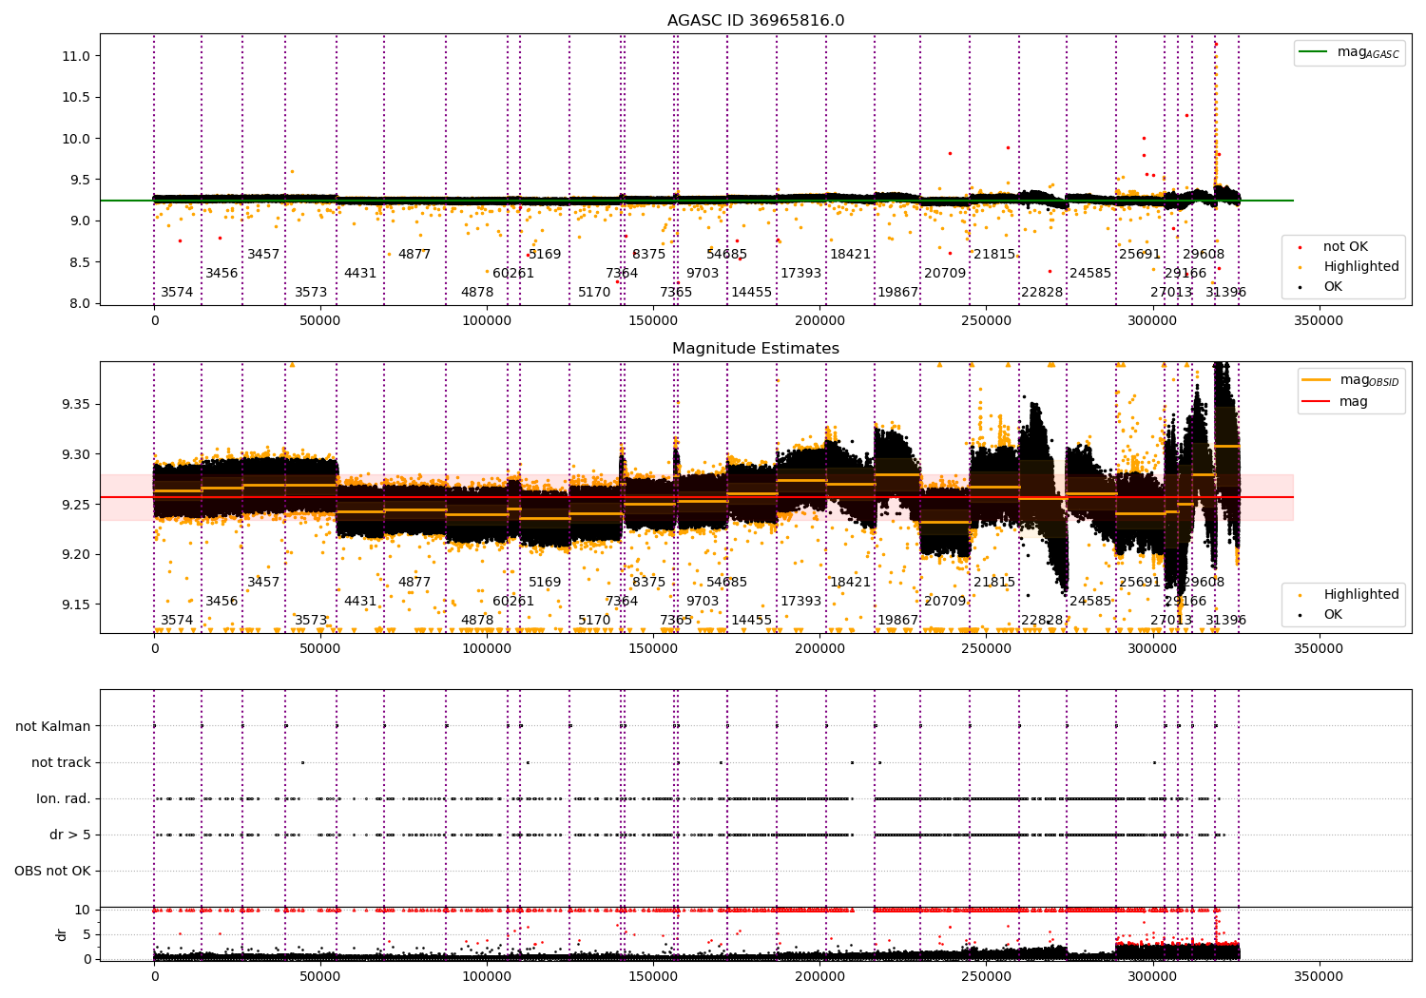Click the 'Ion. rad.' axis label
This screenshot has width=1426, height=998.
click(x=64, y=799)
